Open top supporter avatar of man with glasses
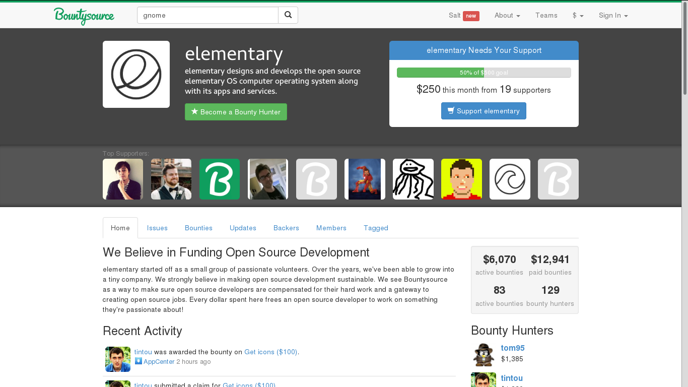Screen dimensions: 688x387 268,179
